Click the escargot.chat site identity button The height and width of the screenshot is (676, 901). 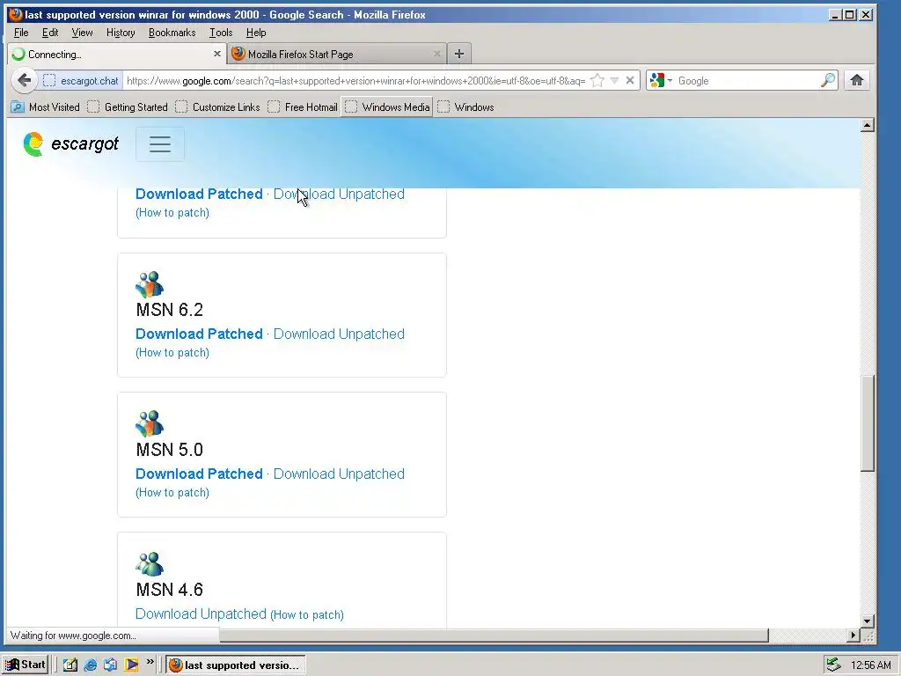coord(81,80)
